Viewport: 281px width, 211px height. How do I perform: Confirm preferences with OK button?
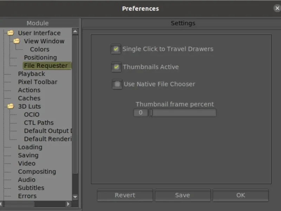(x=241, y=195)
